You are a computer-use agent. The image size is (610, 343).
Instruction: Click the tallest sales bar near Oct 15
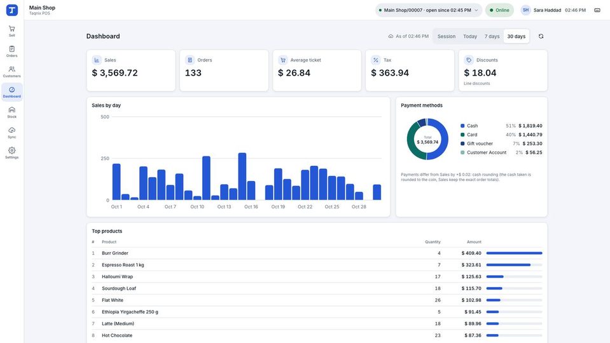(x=242, y=177)
